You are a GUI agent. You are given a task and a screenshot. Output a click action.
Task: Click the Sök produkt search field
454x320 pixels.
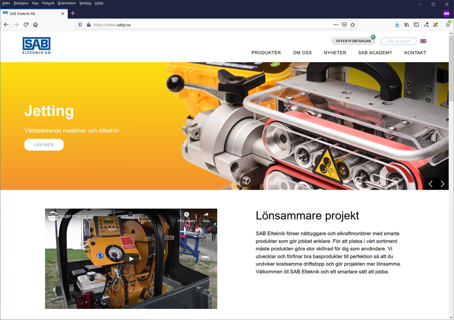click(398, 41)
